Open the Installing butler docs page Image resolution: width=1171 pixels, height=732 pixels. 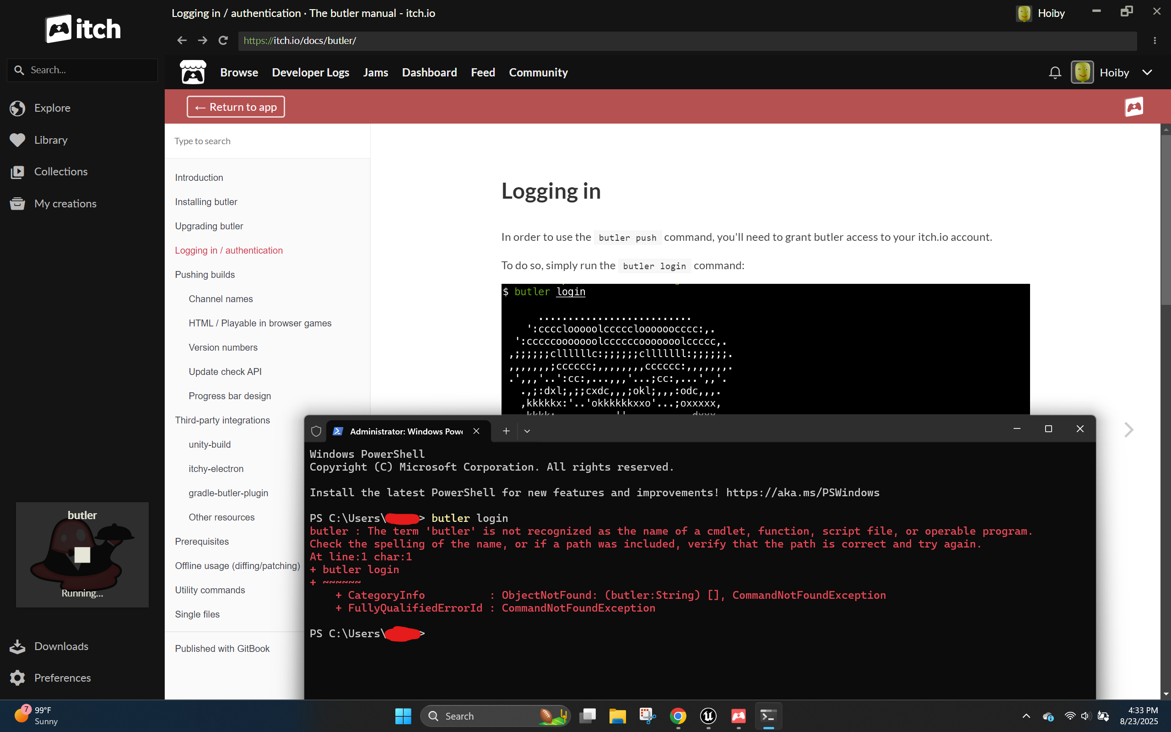[x=205, y=202]
